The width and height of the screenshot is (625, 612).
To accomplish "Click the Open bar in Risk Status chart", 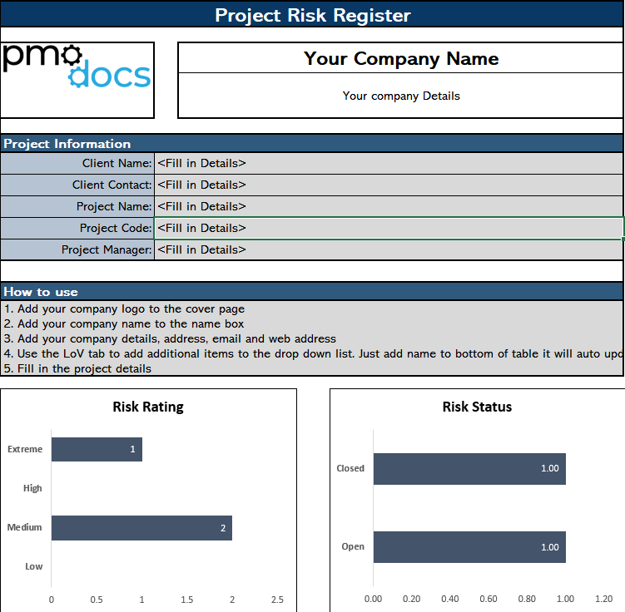I will click(x=469, y=547).
